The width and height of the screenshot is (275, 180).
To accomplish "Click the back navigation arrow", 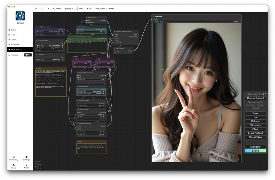I will 42,9.
